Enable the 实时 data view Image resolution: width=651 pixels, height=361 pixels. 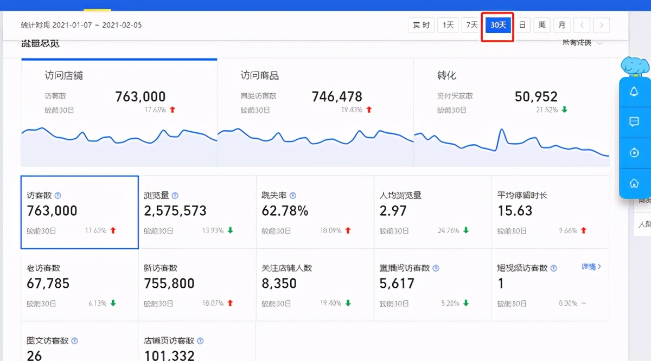coord(421,25)
